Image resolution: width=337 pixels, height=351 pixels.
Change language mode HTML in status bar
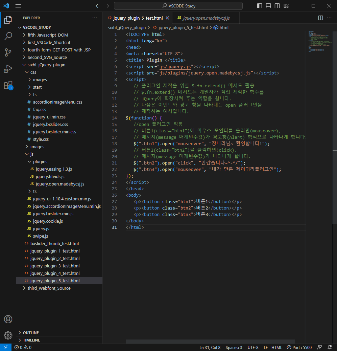tap(276, 347)
